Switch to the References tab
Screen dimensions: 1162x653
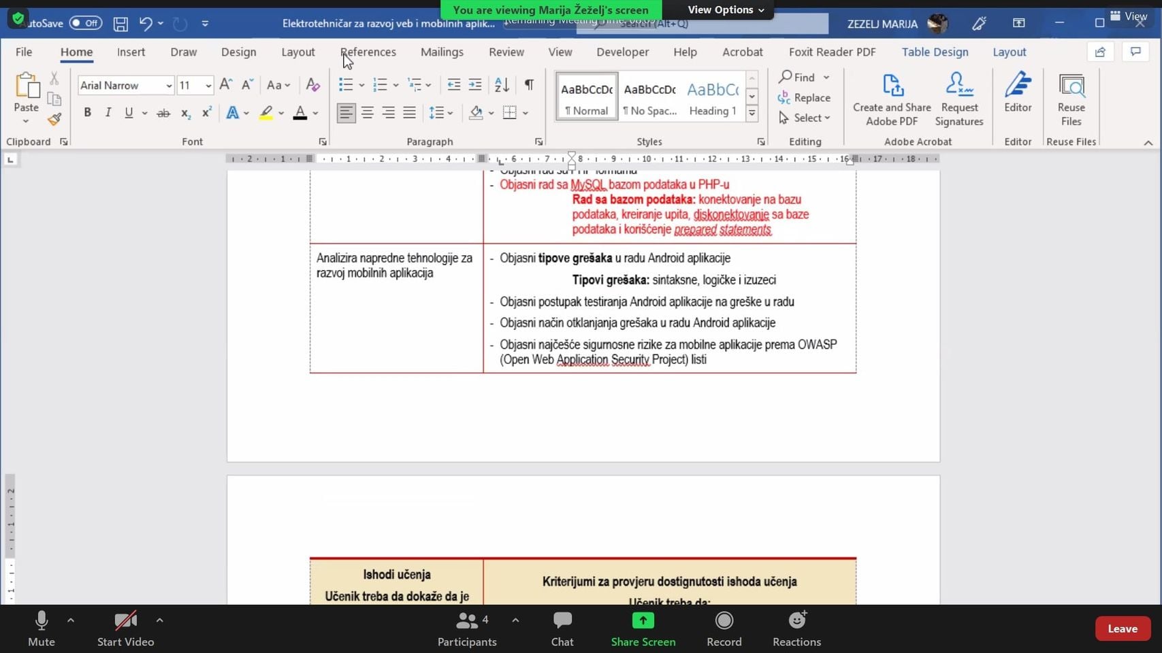368,52
